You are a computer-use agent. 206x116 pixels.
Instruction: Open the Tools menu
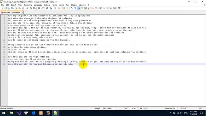(x=54, y=5)
